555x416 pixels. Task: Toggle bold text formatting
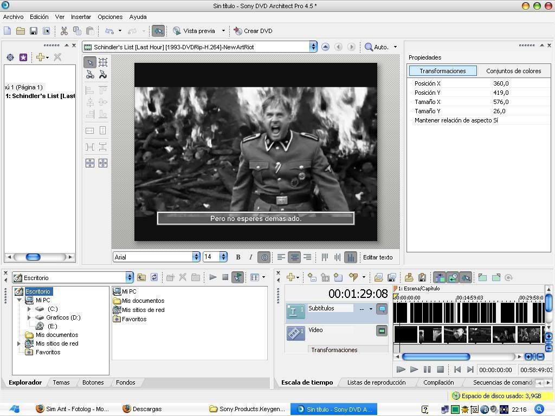[x=238, y=257]
